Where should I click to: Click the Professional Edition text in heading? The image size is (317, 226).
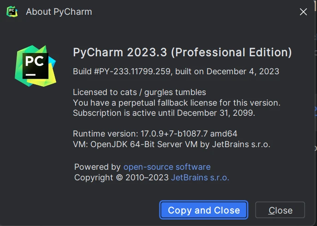click(x=231, y=53)
